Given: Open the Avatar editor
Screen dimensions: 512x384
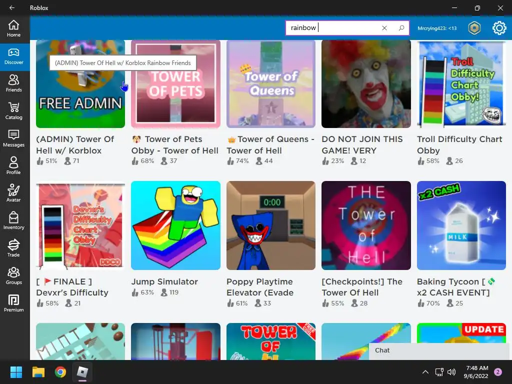Looking at the screenshot, I should tap(13, 194).
